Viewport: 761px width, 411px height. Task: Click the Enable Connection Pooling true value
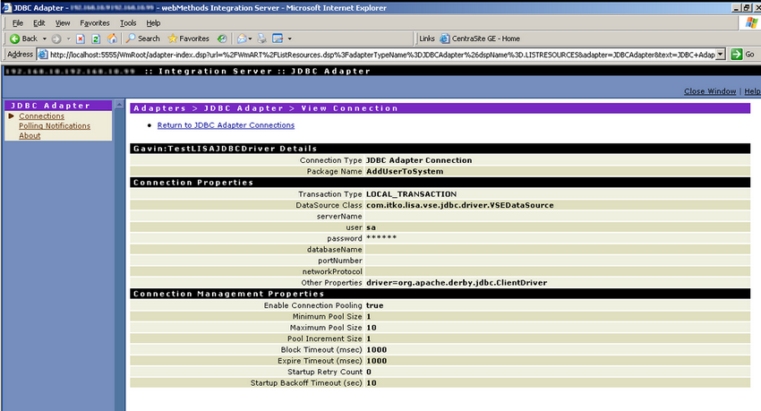374,305
